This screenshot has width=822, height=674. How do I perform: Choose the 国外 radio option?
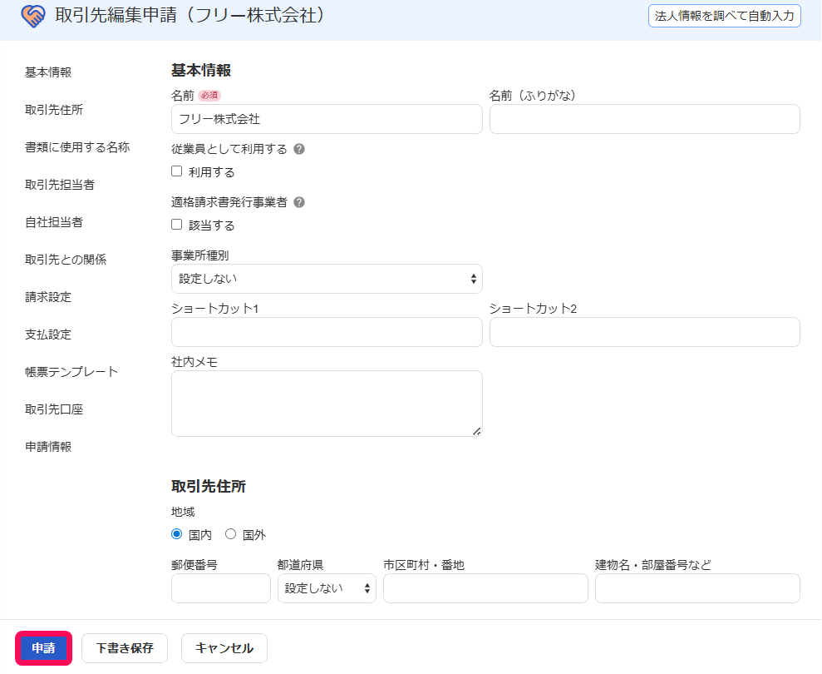tap(231, 534)
